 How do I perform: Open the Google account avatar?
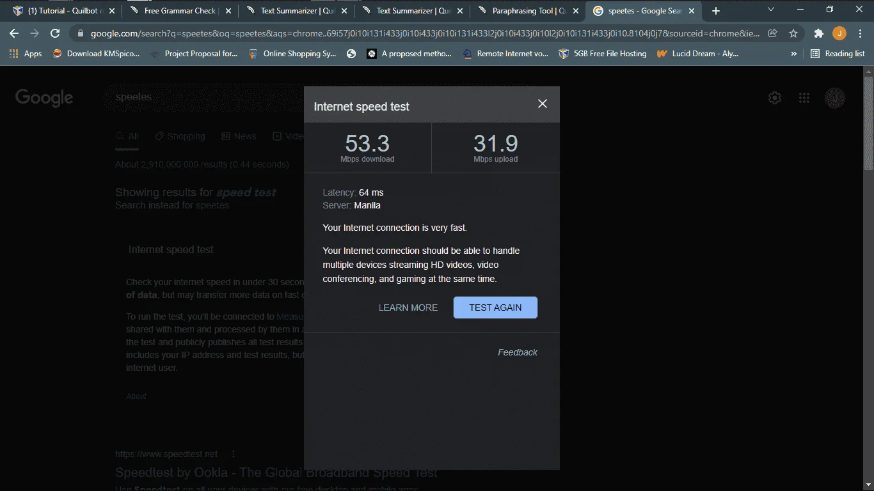(835, 98)
